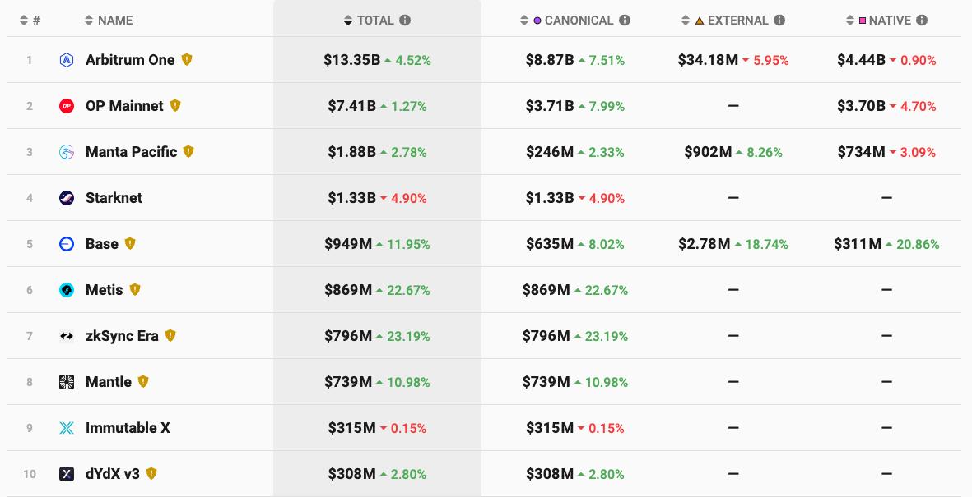Click the Arbitrum One logo icon
Image resolution: width=972 pixels, height=497 pixels.
click(67, 60)
